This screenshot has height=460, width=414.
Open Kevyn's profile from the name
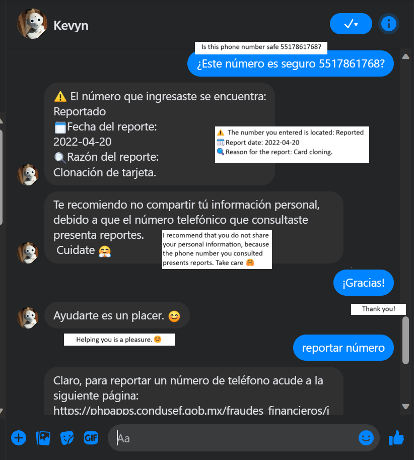[71, 25]
